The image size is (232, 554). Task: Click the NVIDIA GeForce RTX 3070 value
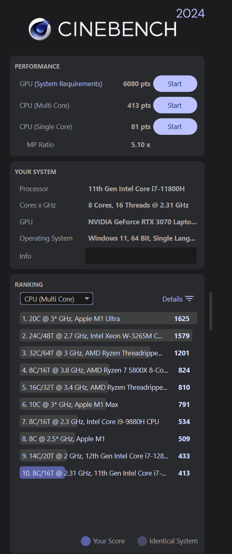(143, 222)
